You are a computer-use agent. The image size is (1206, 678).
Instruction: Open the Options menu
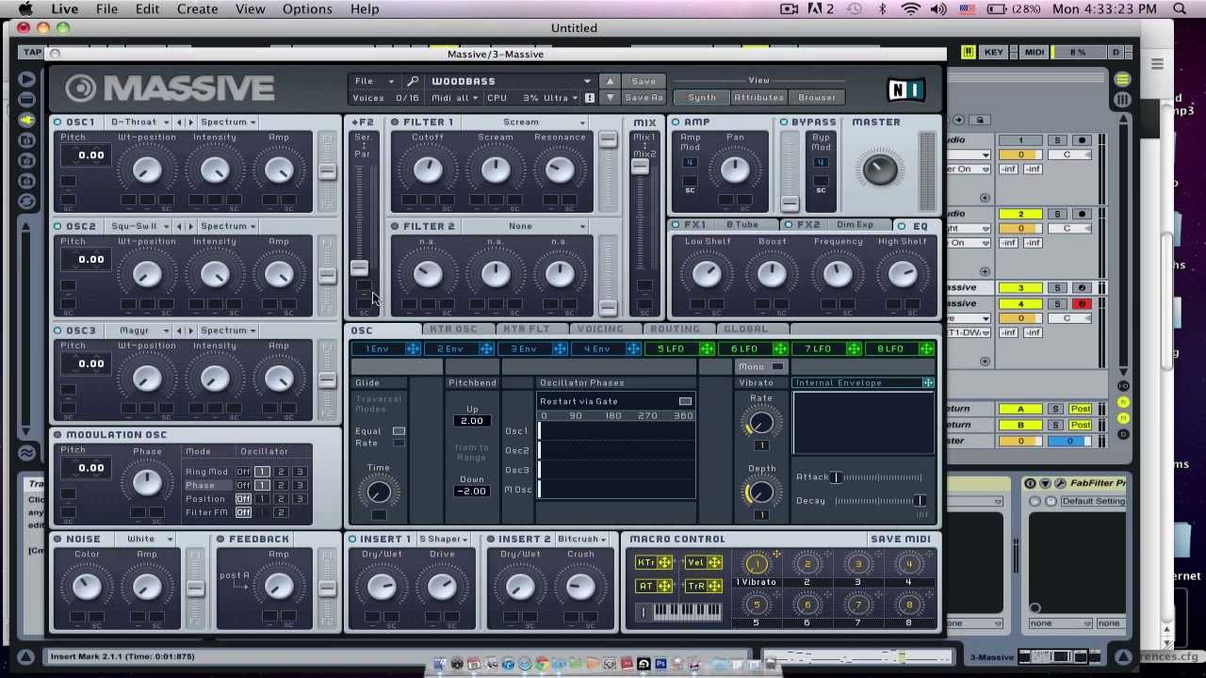(307, 9)
